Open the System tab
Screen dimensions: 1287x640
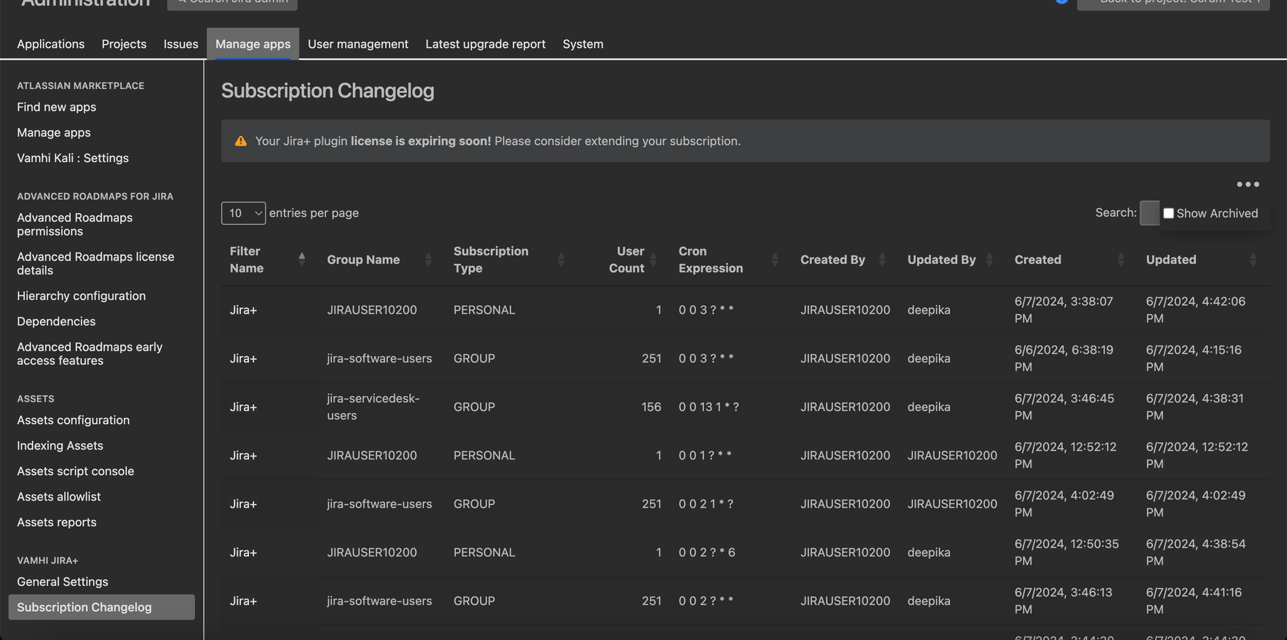click(583, 44)
